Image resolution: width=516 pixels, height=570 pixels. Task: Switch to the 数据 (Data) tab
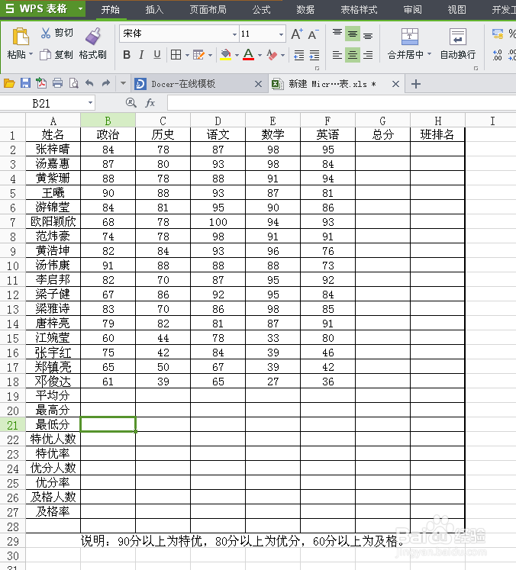(305, 9)
